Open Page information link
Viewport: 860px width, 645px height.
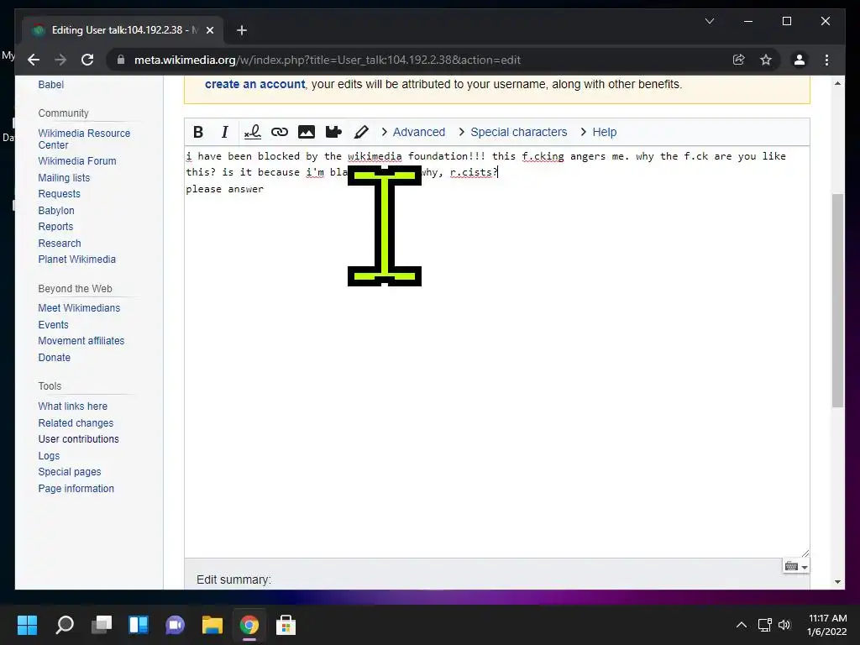[76, 489]
